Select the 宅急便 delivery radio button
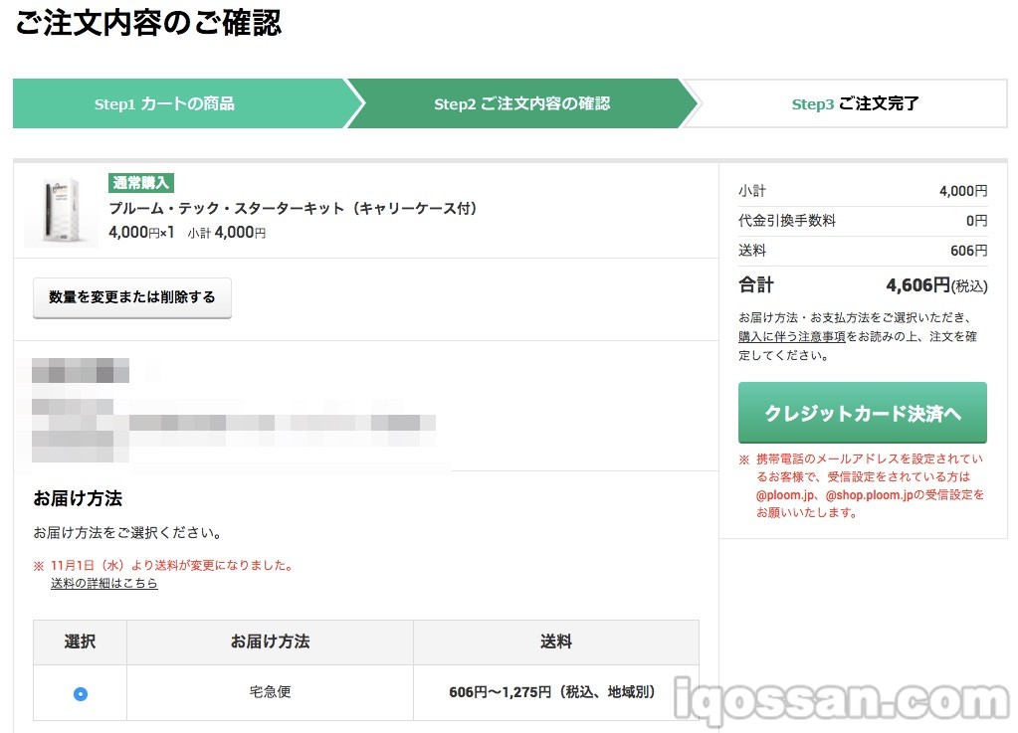 [x=81, y=693]
